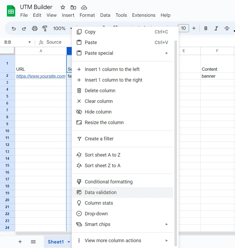The image size is (235, 248).
Task: Expand the Paste special submenu
Action: tap(167, 53)
